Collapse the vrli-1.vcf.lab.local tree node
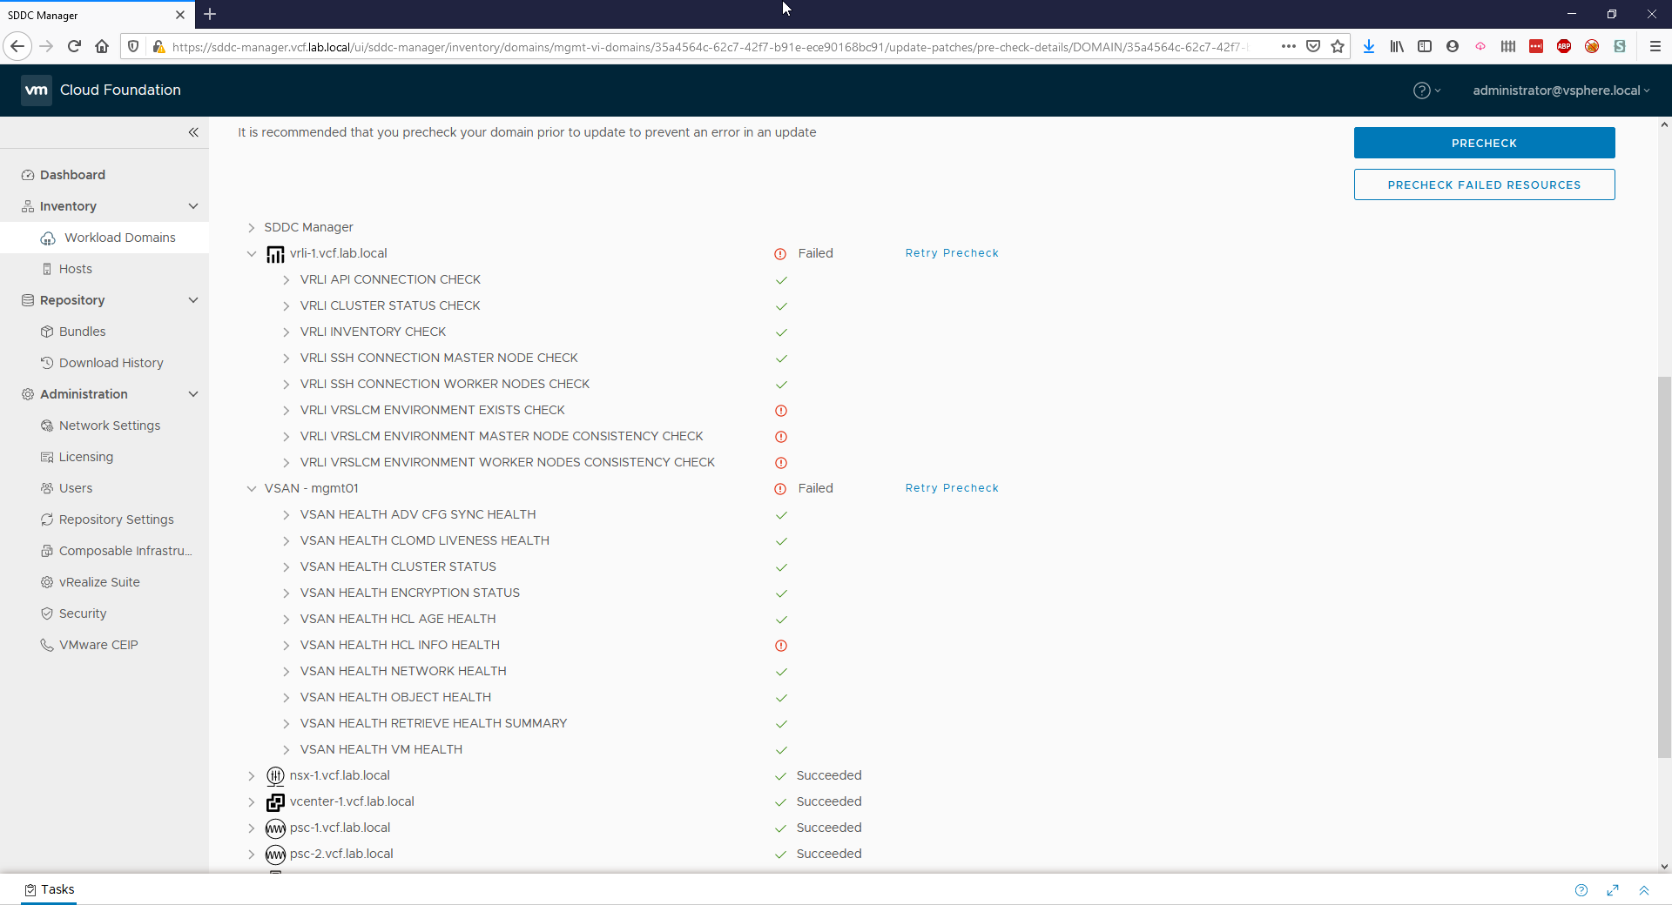Viewport: 1672px width, 905px height. [x=251, y=253]
